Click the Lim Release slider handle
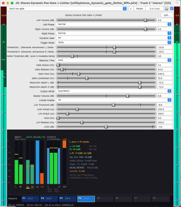Screen dimensions: 181x207 click(82, 122)
